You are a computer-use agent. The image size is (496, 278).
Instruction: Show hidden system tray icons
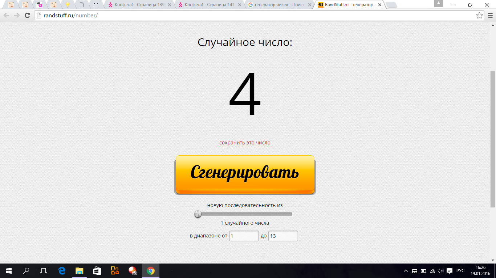coord(406,271)
